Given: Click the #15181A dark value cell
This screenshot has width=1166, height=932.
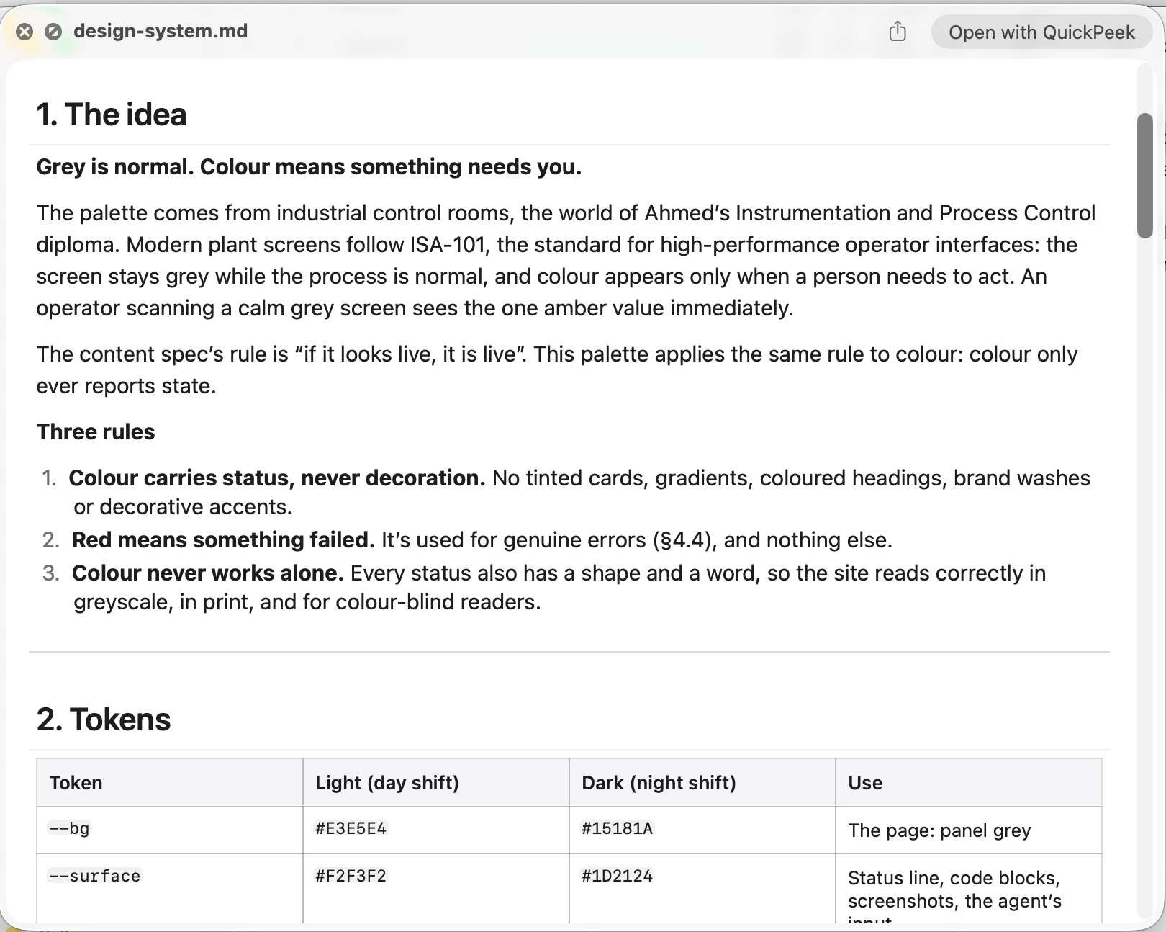Looking at the screenshot, I should pyautogui.click(x=702, y=830).
